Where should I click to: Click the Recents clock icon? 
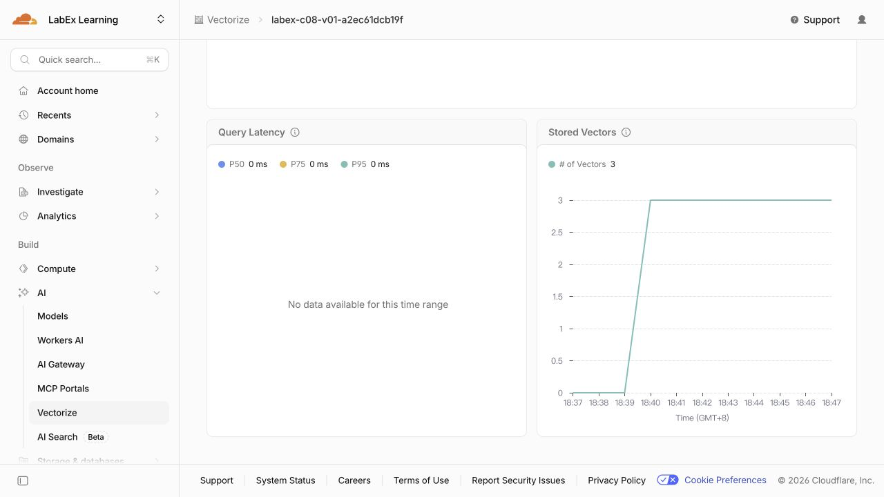[x=23, y=115]
